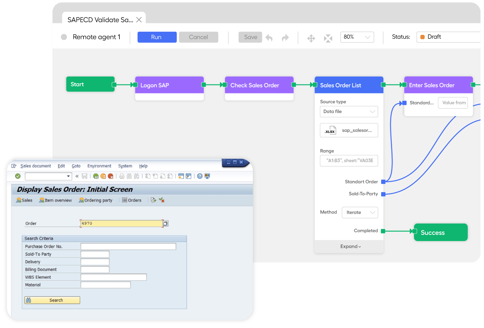Click the Order field search help icon
484x328 pixels.
click(166, 224)
